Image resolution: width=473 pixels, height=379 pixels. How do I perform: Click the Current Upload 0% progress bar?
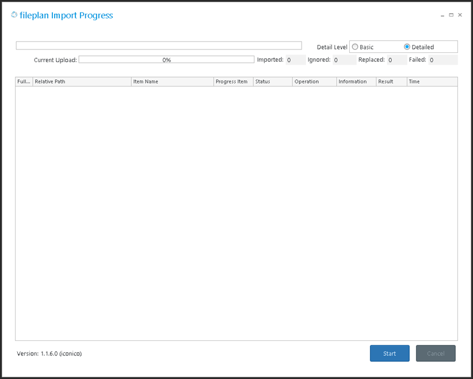coord(166,60)
